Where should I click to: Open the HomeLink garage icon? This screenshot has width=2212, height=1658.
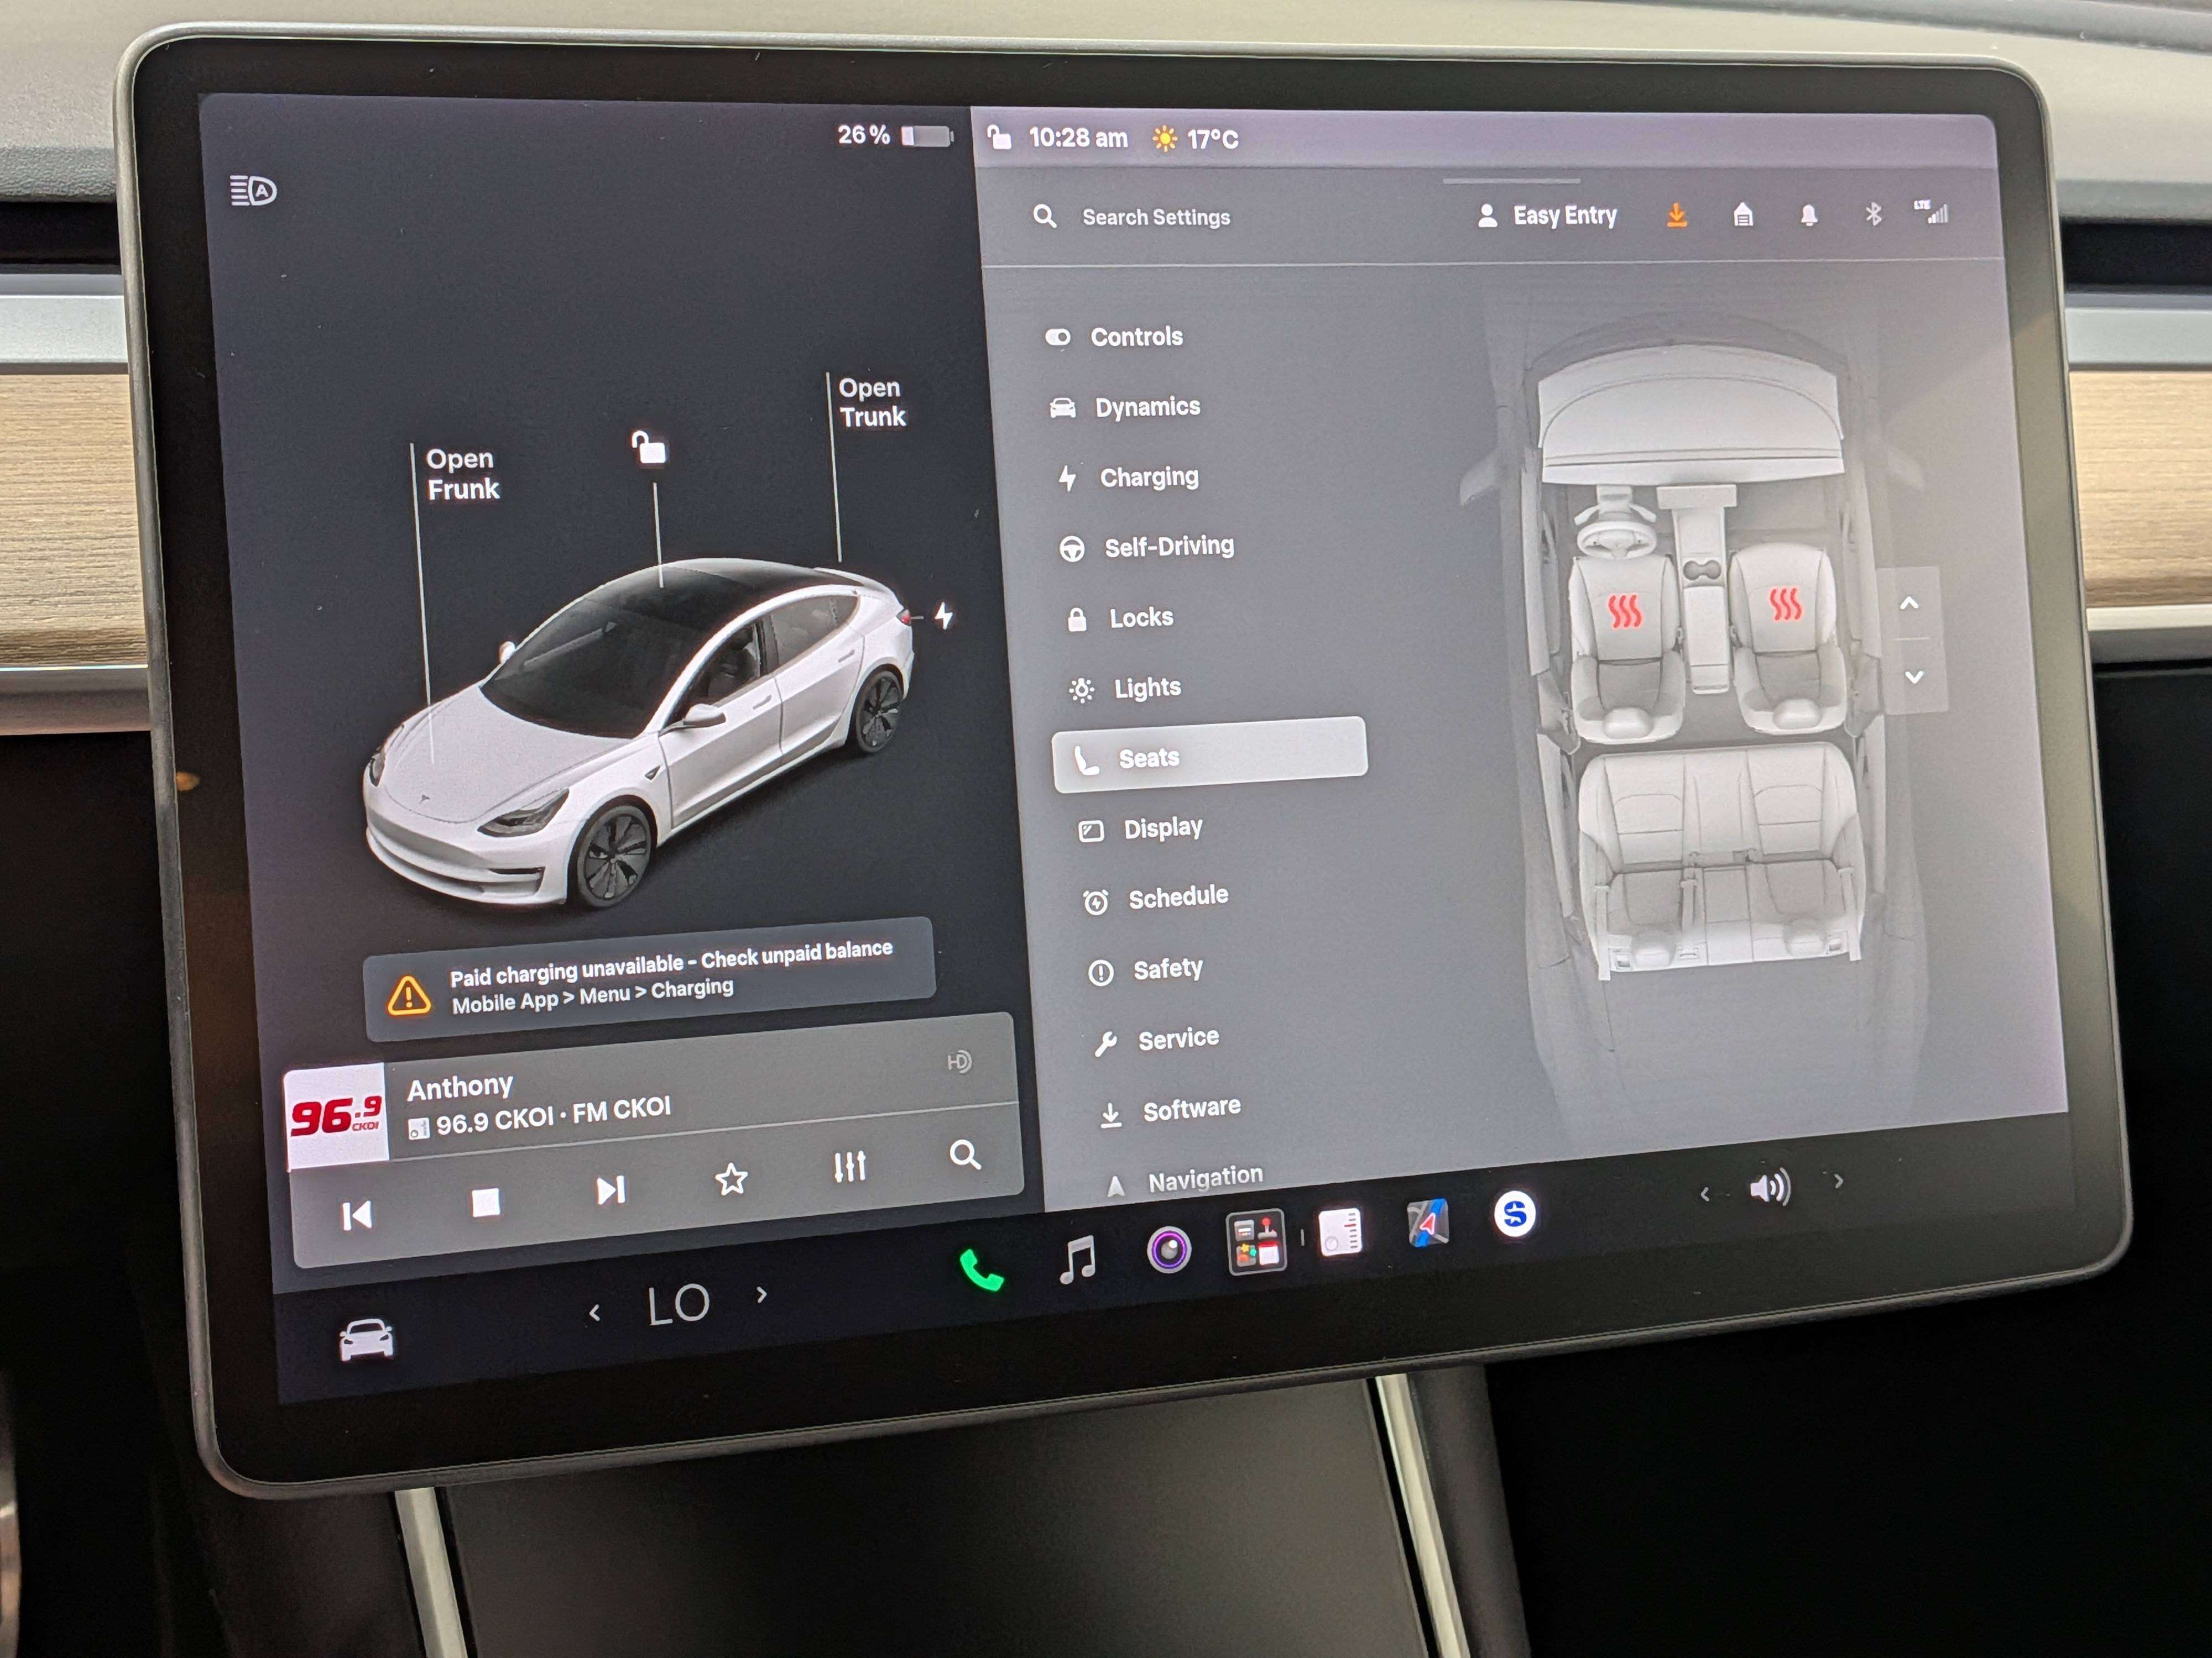[1743, 215]
